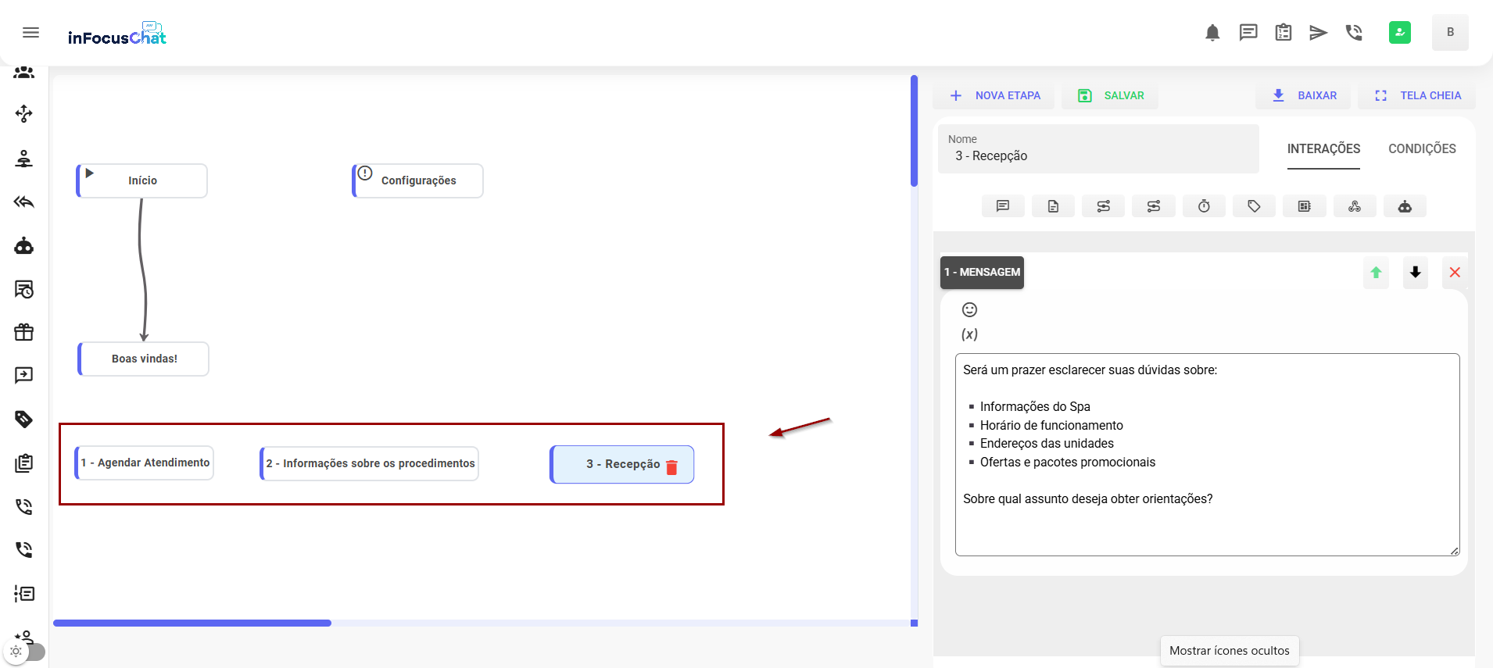The width and height of the screenshot is (1493, 668).
Task: Click the NOVA ETAPA button
Action: [994, 95]
